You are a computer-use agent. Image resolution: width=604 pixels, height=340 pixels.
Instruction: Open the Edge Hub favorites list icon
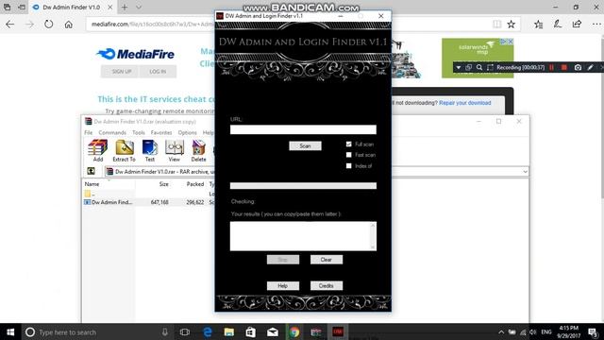click(x=539, y=25)
